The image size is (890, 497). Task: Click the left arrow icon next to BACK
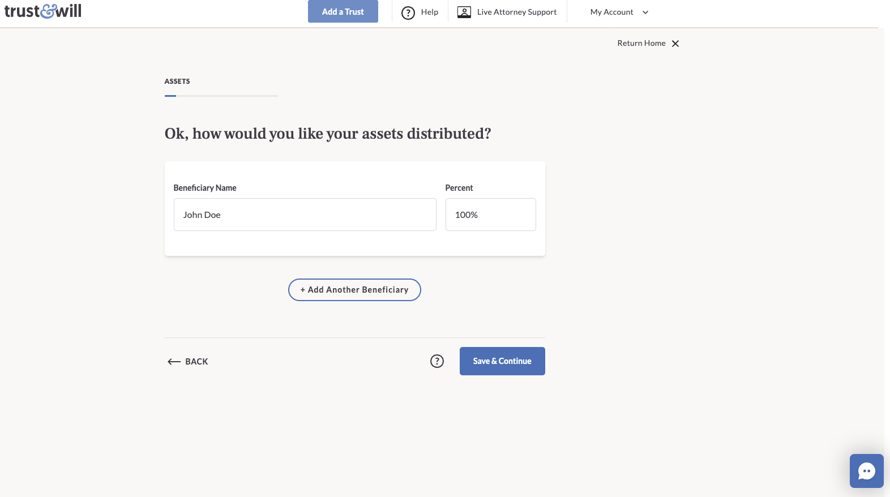click(174, 362)
